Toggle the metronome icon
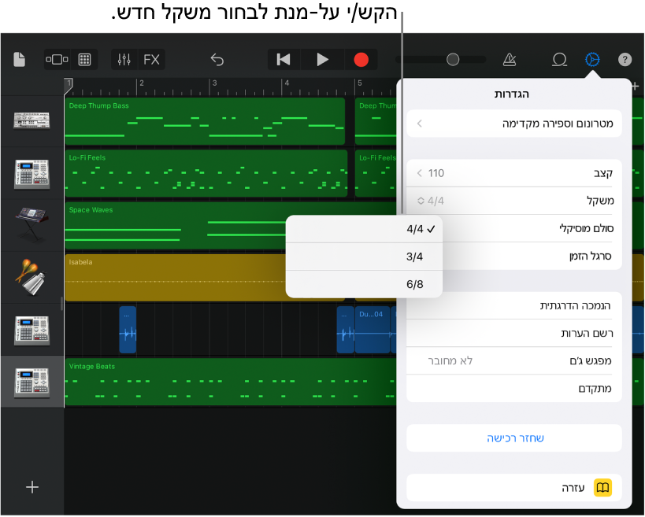 (x=510, y=60)
